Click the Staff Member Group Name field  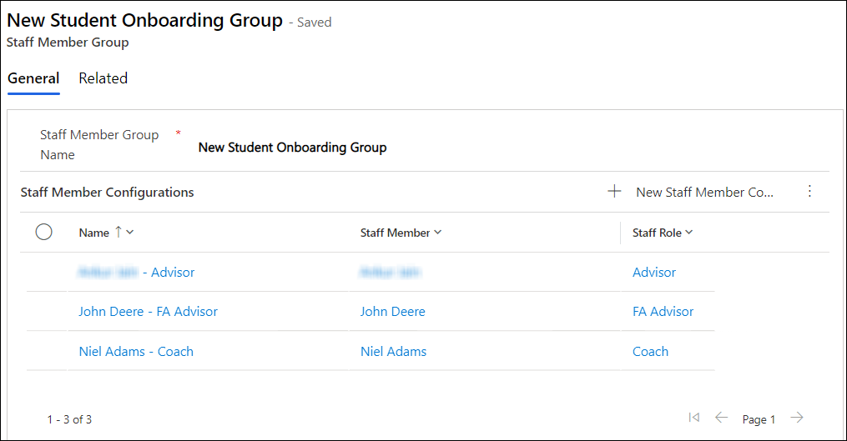pos(292,148)
